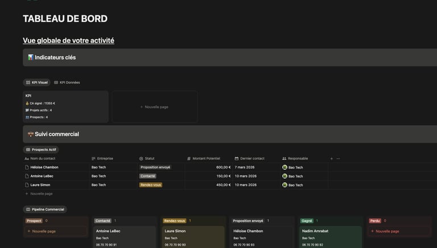
Task: Open Héloïse Chambon table row page
Action: click(x=44, y=167)
